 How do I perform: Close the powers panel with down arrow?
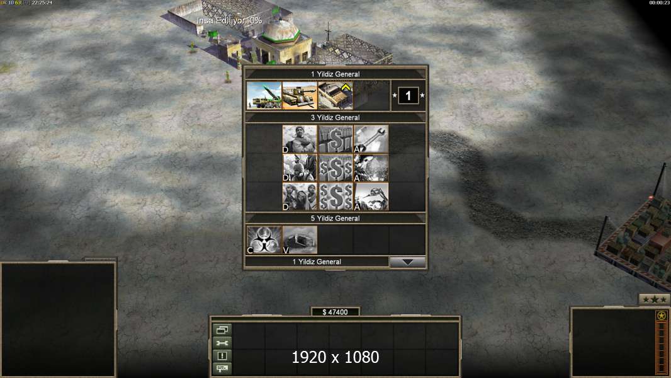tap(407, 262)
